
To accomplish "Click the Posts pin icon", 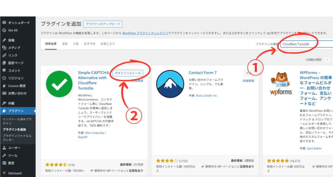I will pos(4,40).
